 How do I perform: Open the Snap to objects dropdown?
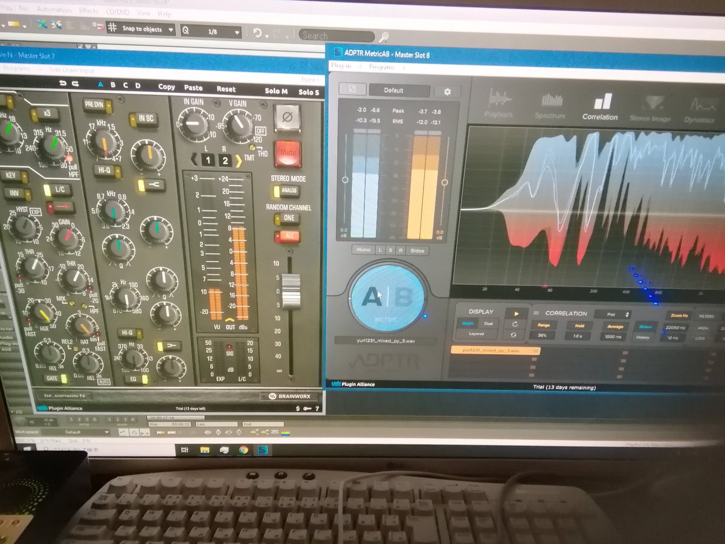point(140,29)
